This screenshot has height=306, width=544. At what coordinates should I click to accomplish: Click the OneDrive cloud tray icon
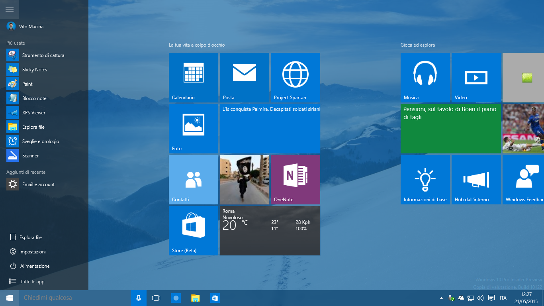click(x=461, y=298)
